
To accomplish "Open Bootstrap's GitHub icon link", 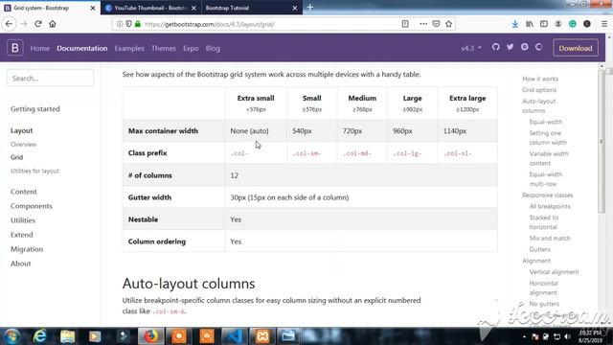I will tap(496, 47).
